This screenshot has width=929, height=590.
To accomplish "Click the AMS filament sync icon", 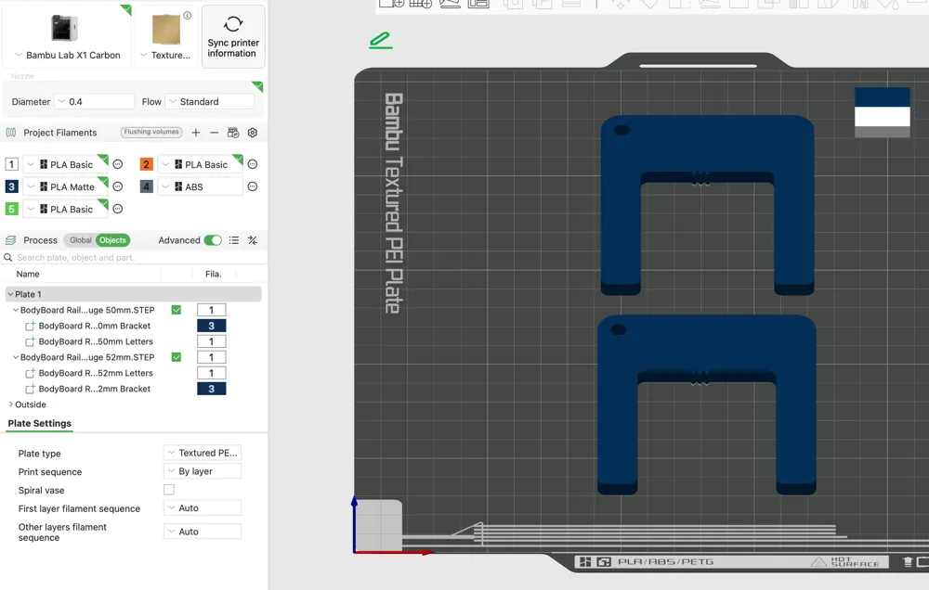I will (x=233, y=133).
